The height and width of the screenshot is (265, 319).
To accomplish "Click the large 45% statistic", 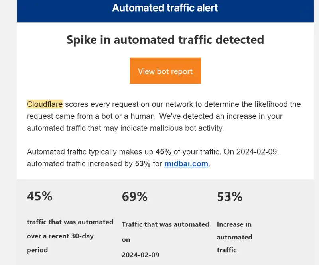I will pyautogui.click(x=39, y=196).
